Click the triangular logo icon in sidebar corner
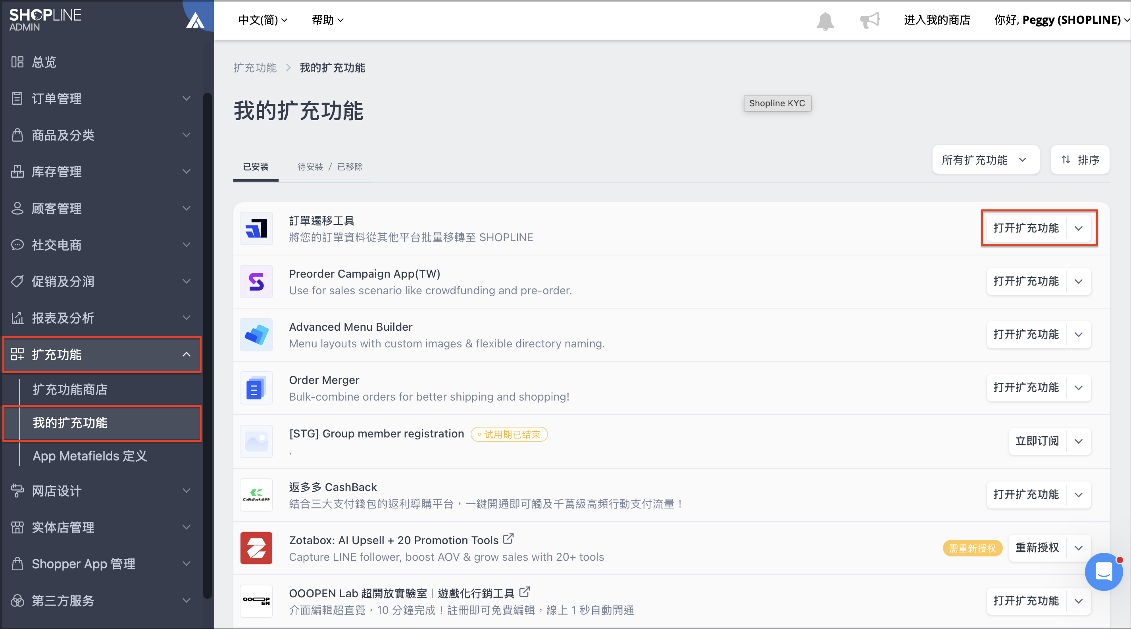 (x=195, y=20)
